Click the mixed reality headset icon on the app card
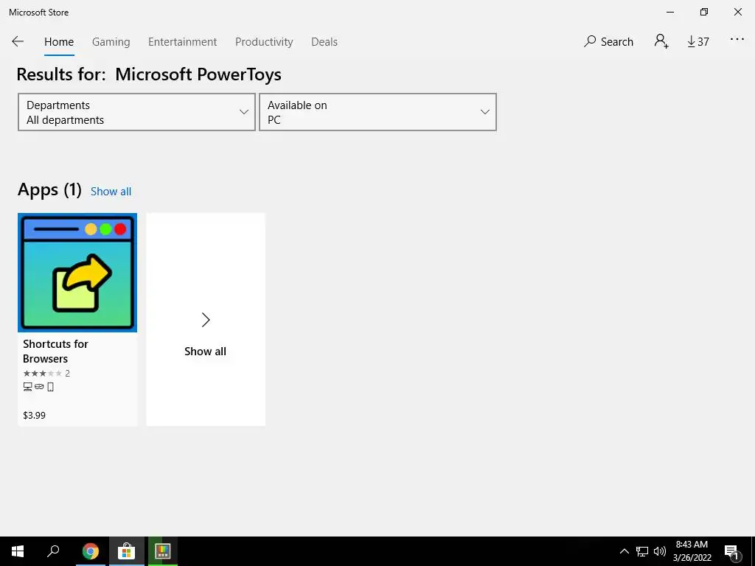Screen dimensions: 755x566 [39, 387]
